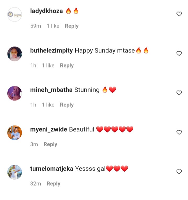This screenshot has width=188, height=200.
Task: Reply to mineh_mbatha's comment
Action: [x=67, y=105]
